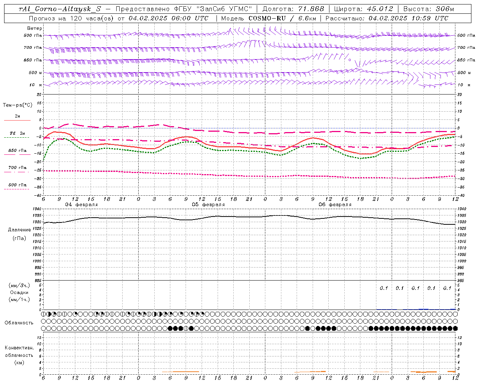Click '985' on the right pressure axis
The height and width of the screenshot is (381, 477).
461,281
